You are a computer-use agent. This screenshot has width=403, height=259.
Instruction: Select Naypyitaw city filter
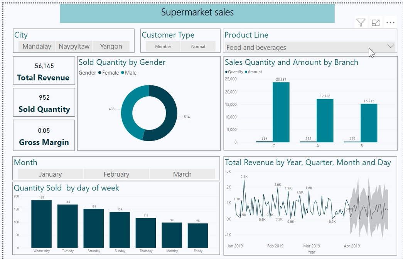point(74,46)
